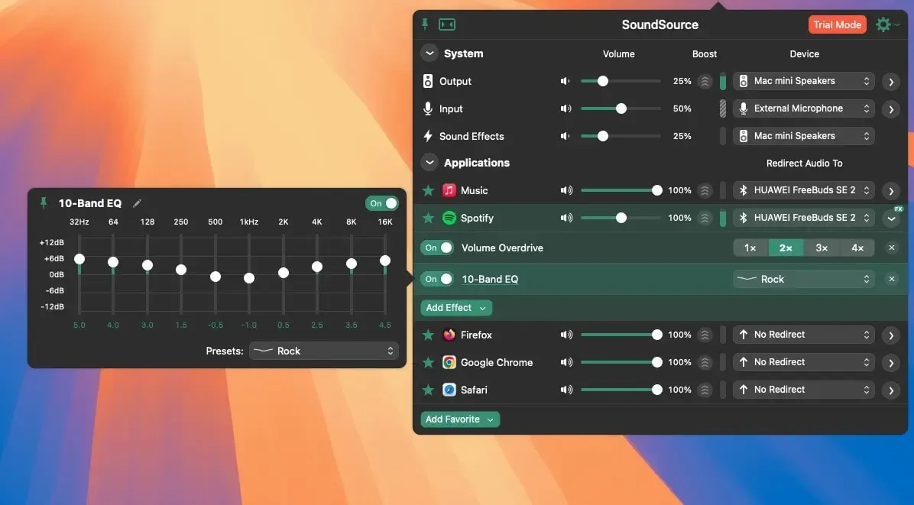Click the Google Chrome boost icon

click(705, 362)
